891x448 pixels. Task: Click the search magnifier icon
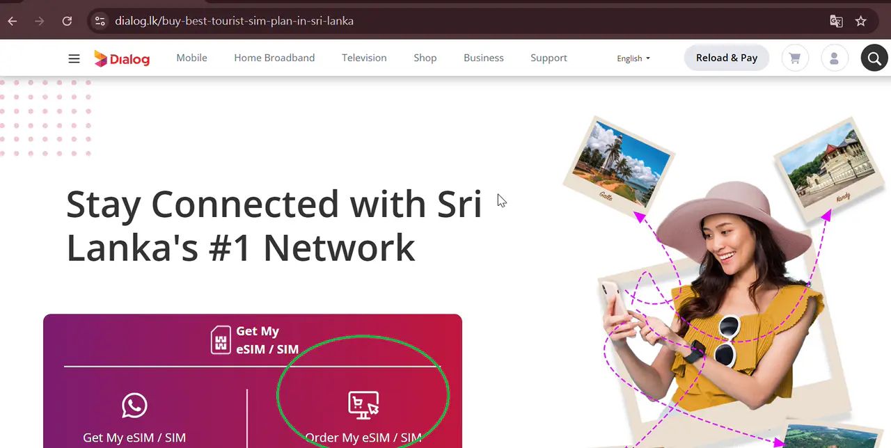(874, 58)
